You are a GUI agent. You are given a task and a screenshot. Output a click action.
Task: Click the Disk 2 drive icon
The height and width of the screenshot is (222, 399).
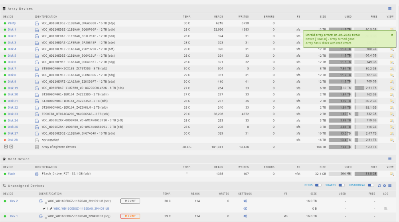(37, 36)
